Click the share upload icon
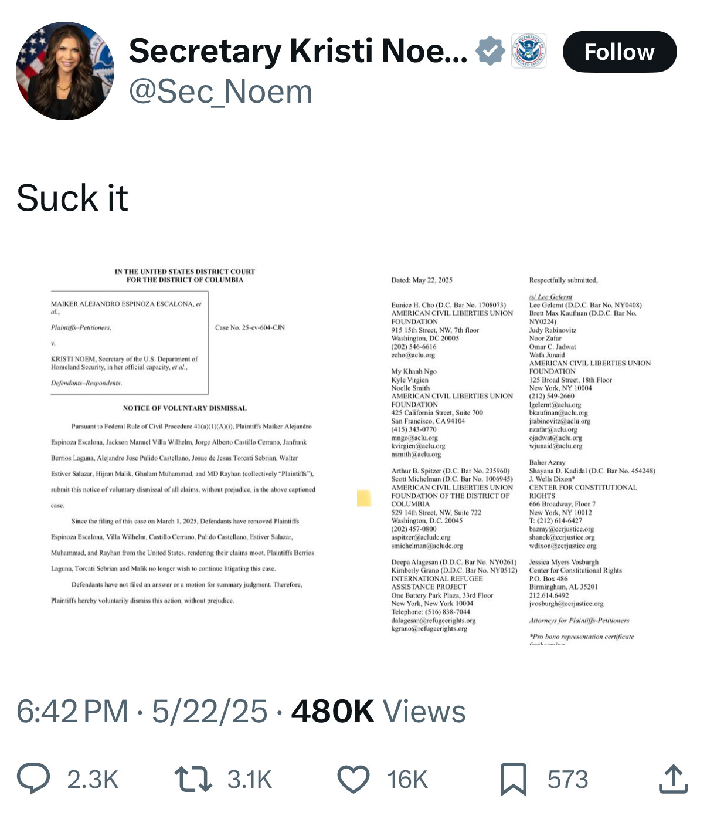Screen dimensions: 707x836 pos(673,779)
